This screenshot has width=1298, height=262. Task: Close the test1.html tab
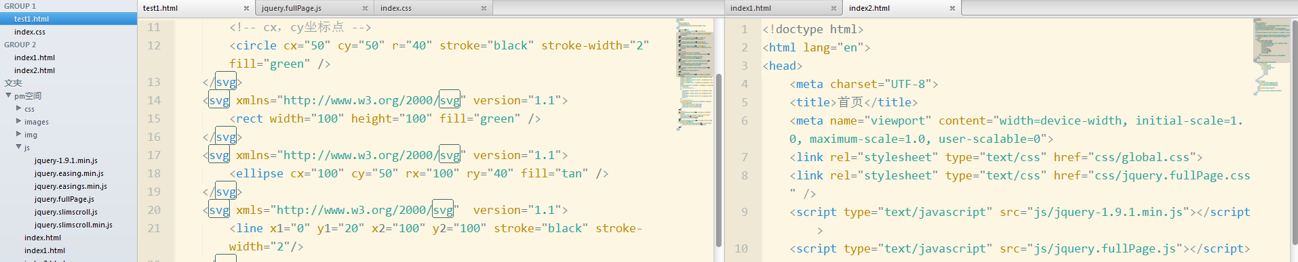pos(246,8)
